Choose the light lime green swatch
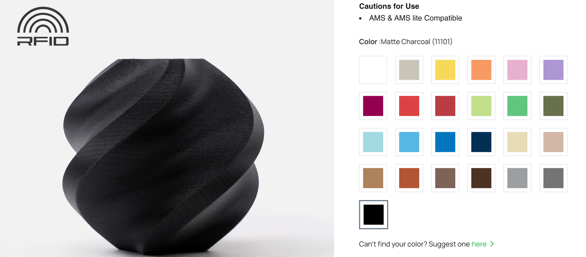 coord(481,106)
